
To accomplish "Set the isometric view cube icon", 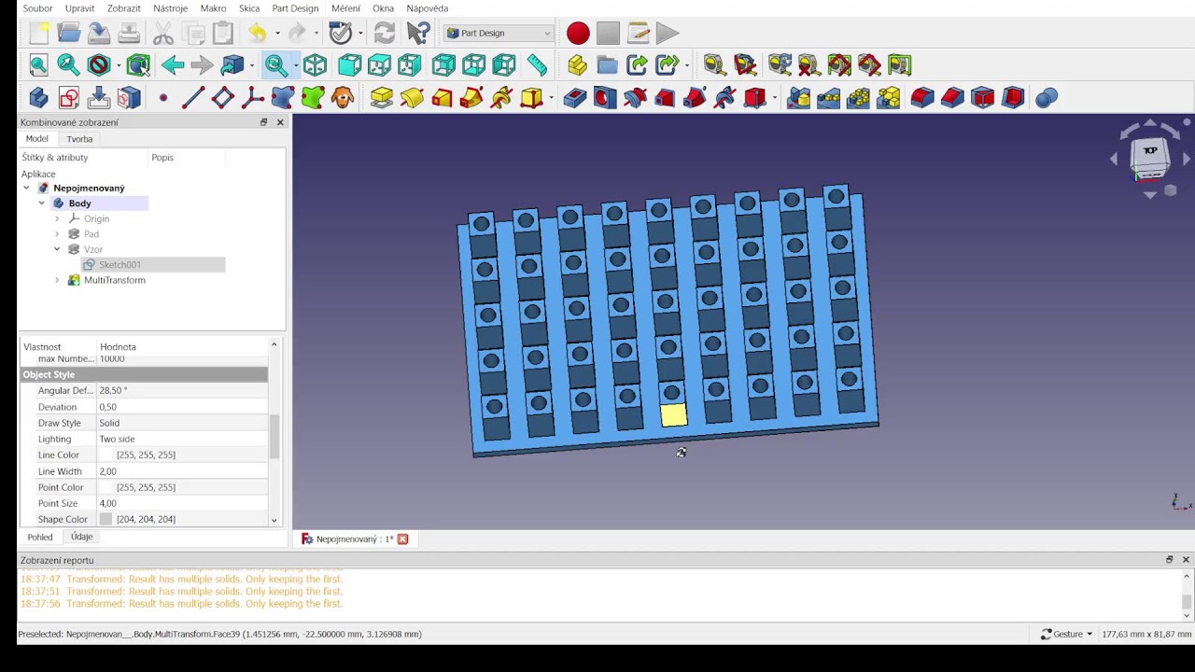I will coord(315,65).
